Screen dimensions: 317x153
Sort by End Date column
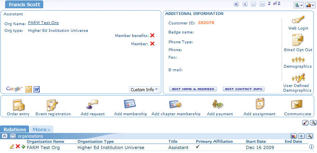[x=293, y=142]
